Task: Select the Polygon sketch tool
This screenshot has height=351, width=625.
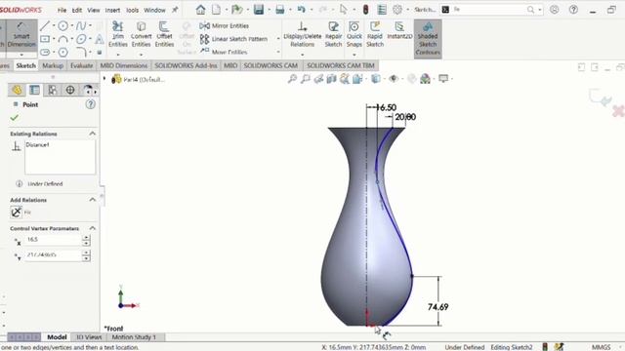Action: 62,52
